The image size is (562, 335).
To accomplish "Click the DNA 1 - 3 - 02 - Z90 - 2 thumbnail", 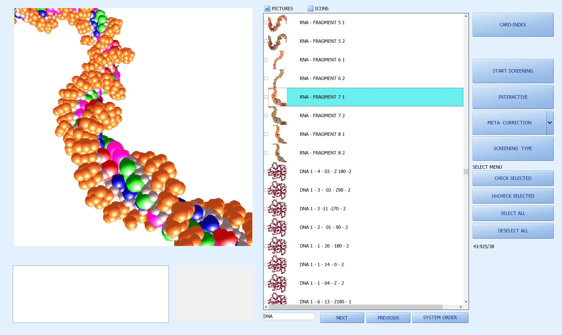I will (x=277, y=190).
